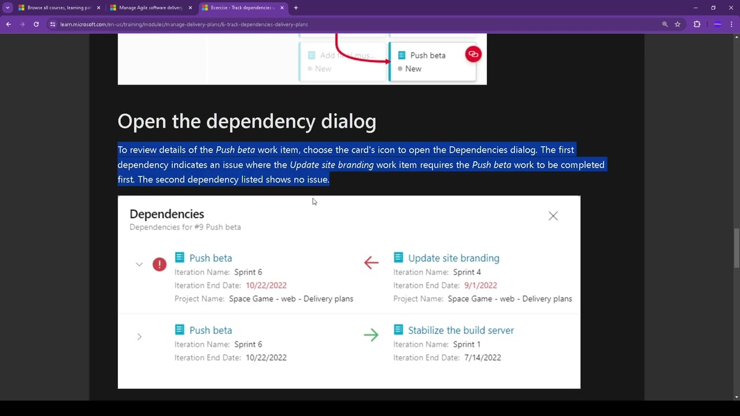This screenshot has height=416, width=740.
Task: Click the browser back arrow
Action: (8, 24)
